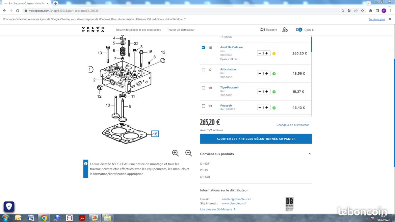Image resolution: width=395 pixels, height=222 pixels.
Task: Visit www.dbmoteurs.fr website link
Action: (234, 204)
